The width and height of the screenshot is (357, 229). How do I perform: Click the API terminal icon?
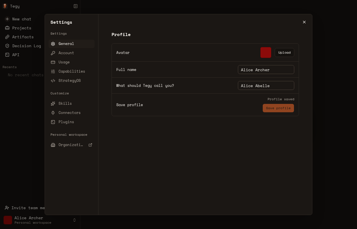7,55
